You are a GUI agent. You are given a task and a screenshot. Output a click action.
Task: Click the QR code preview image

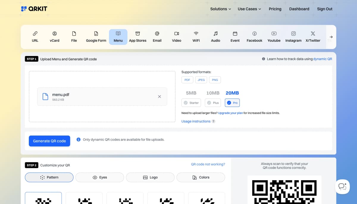284,190
